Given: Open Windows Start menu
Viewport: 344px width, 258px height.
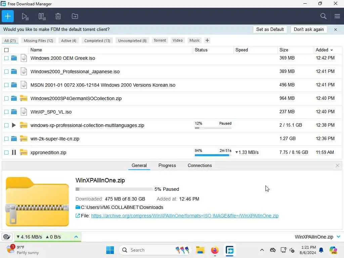Looking at the screenshot, I should click(x=110, y=250).
